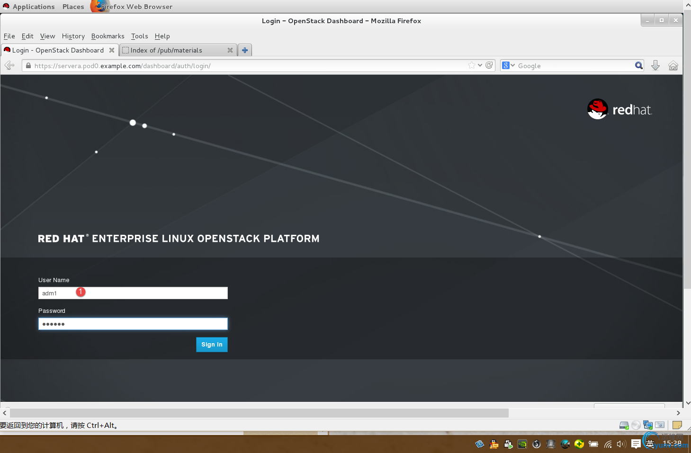The image size is (691, 453).
Task: Open the Help menu
Action: [x=162, y=36]
